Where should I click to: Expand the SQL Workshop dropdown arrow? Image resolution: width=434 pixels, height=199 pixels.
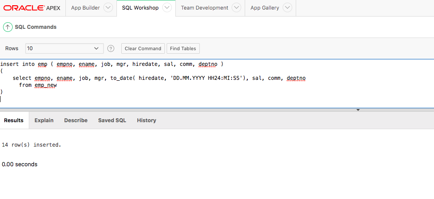tap(167, 8)
